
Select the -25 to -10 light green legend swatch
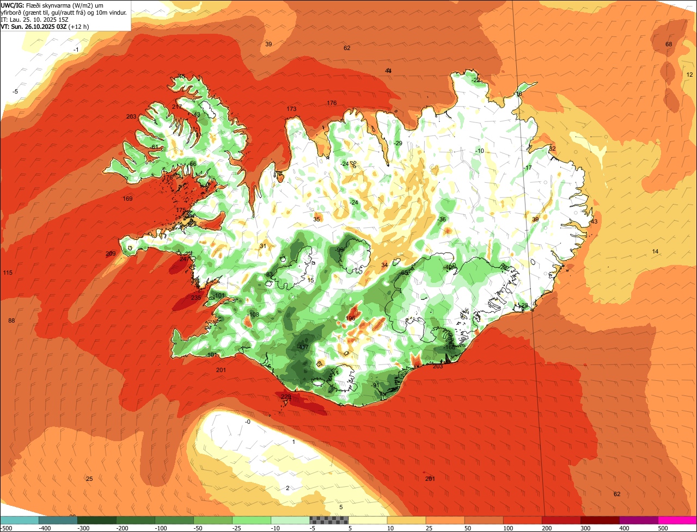pos(252,521)
